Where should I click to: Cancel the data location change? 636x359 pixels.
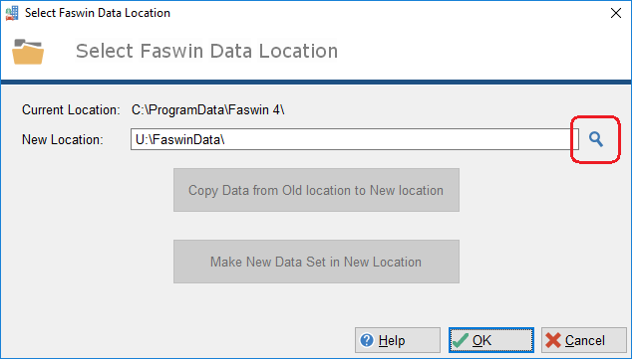[584, 340]
